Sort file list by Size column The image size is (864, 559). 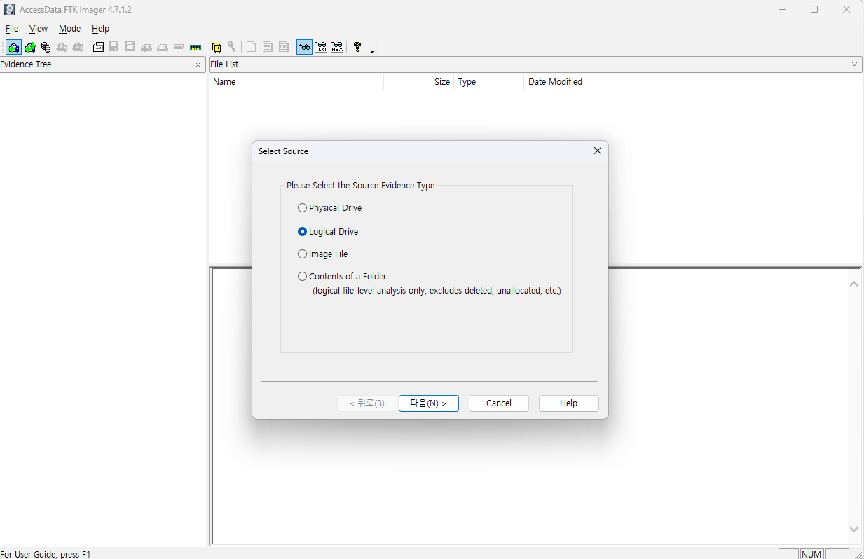(x=419, y=82)
